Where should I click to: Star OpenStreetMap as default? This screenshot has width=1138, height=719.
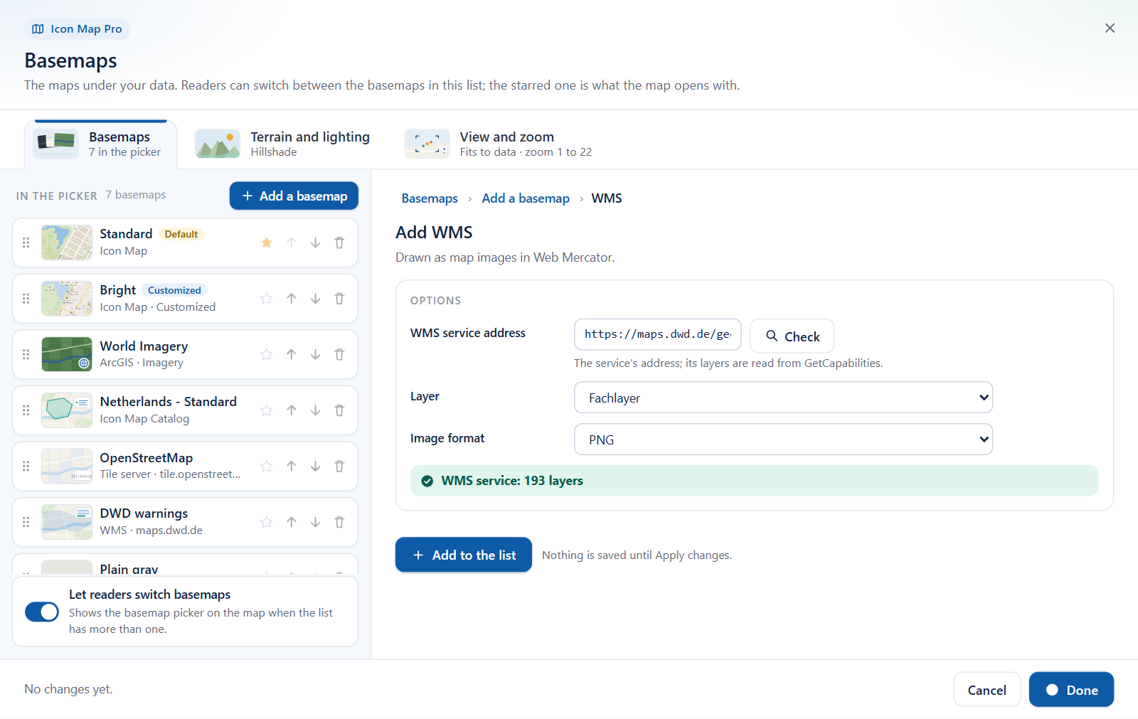point(267,466)
